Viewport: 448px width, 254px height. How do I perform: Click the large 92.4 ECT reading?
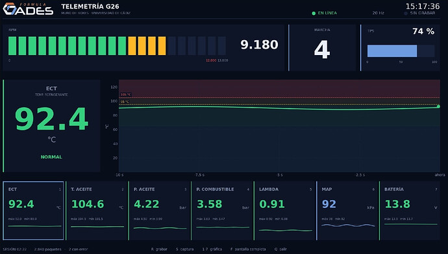click(51, 119)
